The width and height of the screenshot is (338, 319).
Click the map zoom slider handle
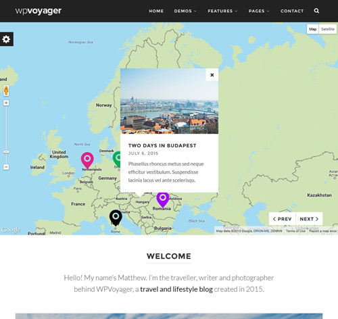pyautogui.click(x=6, y=152)
